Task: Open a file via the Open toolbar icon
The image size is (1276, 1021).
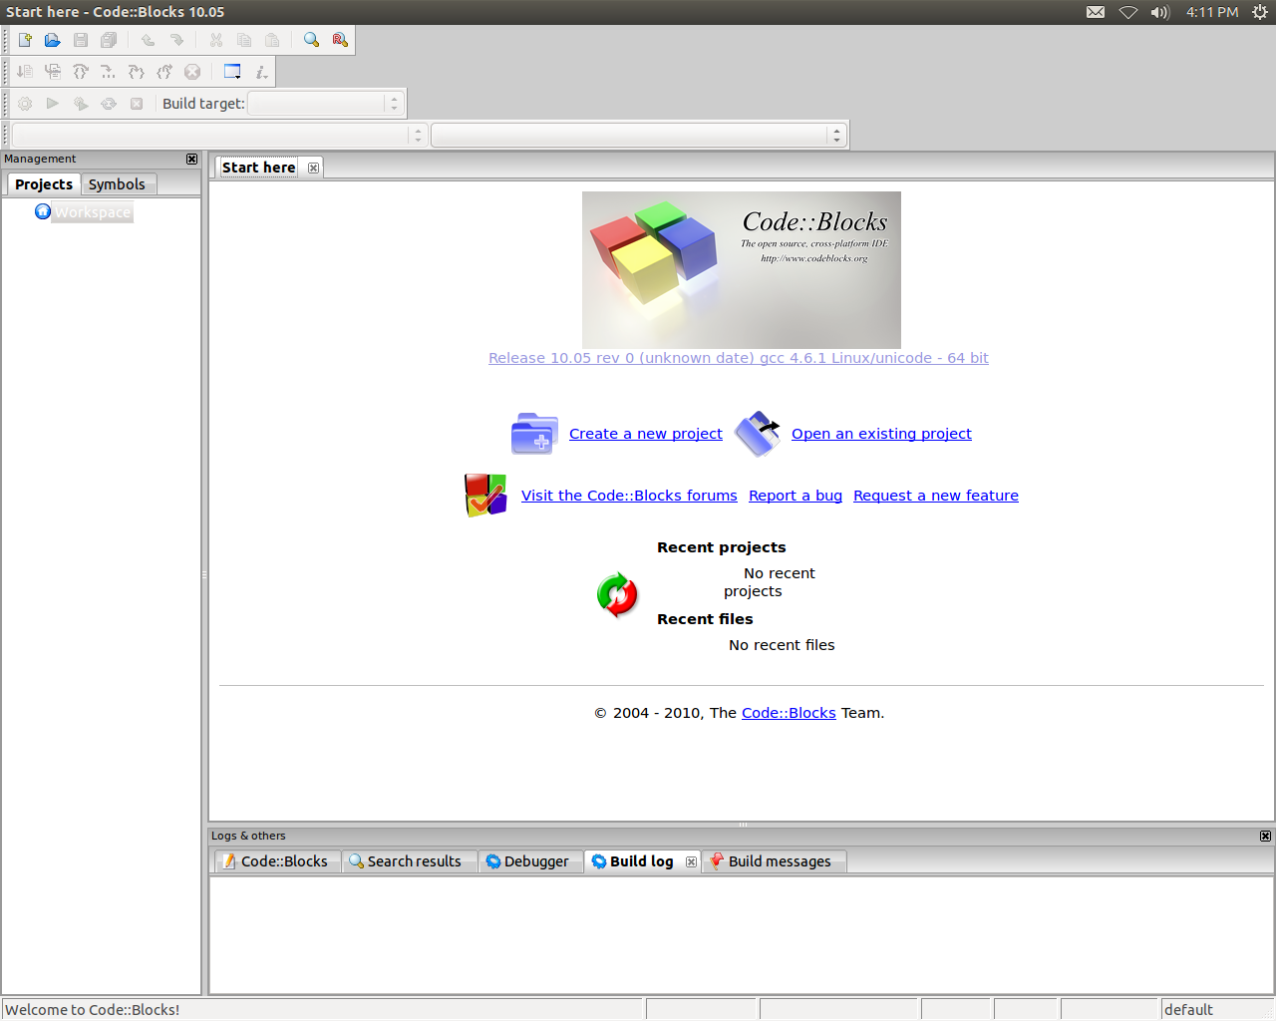Action: [x=52, y=40]
